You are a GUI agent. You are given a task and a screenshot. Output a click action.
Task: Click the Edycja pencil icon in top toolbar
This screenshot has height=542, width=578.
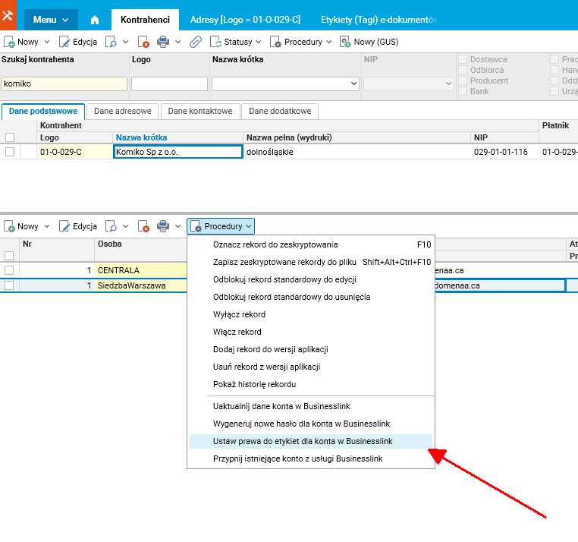coord(64,42)
